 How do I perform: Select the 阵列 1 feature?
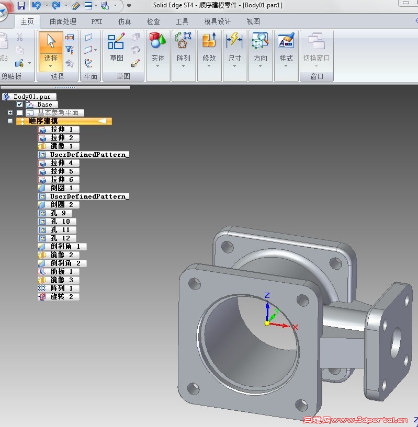click(x=59, y=288)
